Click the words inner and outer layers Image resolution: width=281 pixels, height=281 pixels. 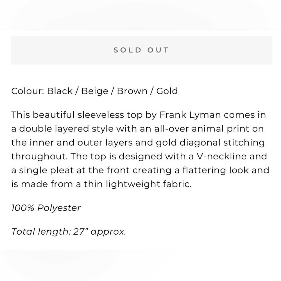click(81, 143)
